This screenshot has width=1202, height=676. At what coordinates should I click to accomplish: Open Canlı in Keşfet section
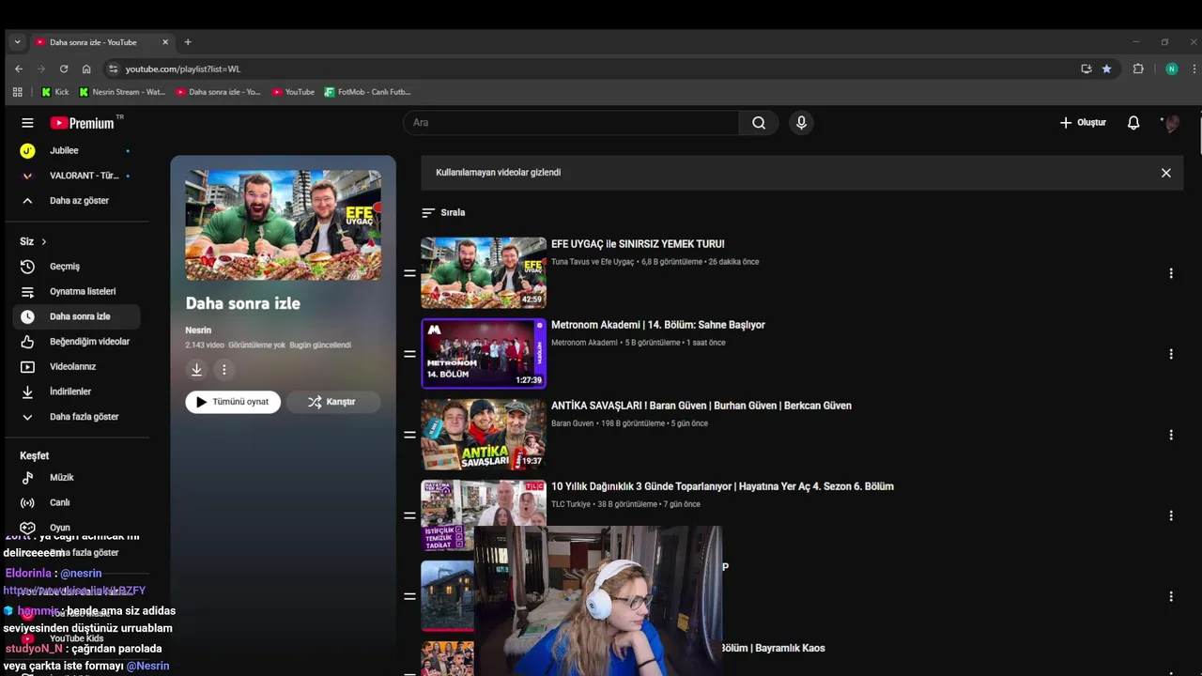click(77, 503)
